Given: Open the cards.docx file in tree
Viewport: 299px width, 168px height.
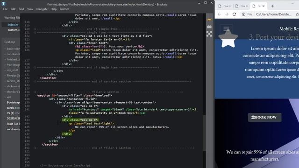Looking at the screenshot, I should (13, 108).
